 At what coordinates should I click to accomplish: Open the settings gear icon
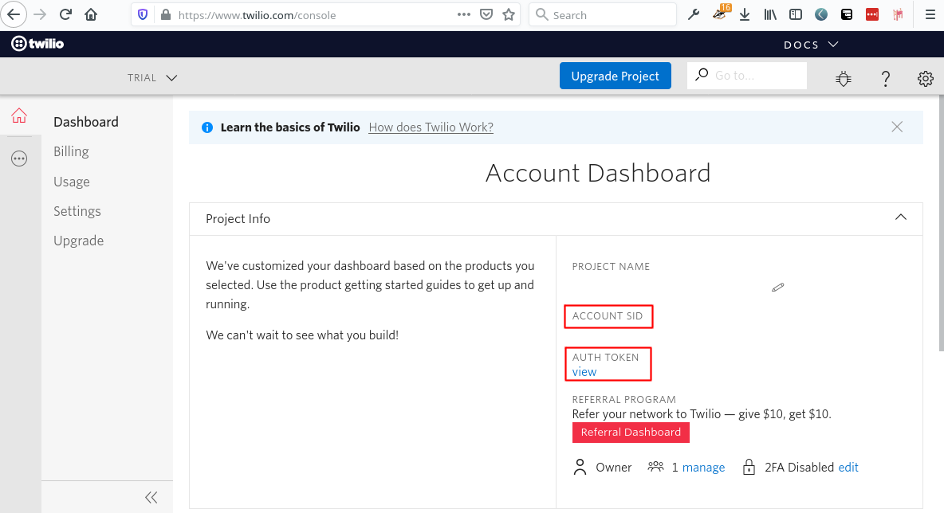tap(925, 78)
